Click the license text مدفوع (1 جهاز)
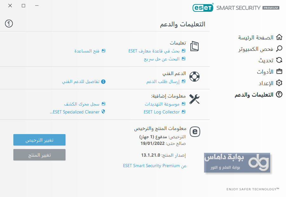This screenshot has width=286, height=197. click(x=153, y=137)
